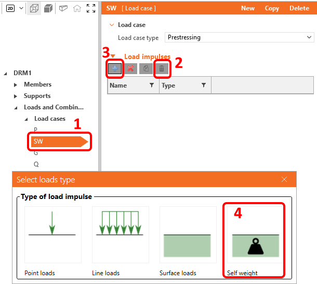Click the trash can delete all icon

(162, 68)
